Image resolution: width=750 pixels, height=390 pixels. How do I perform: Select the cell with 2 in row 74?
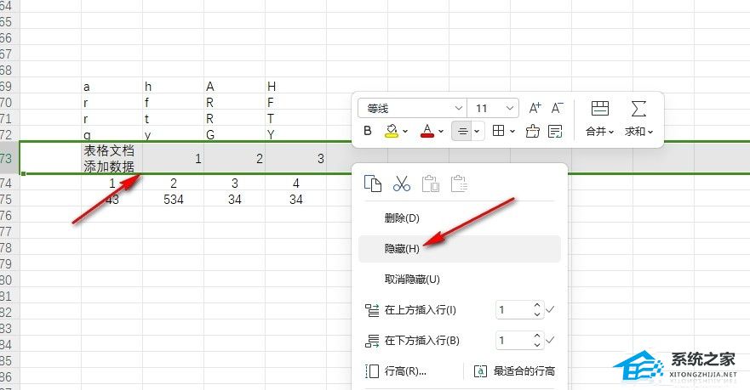pyautogui.click(x=173, y=183)
